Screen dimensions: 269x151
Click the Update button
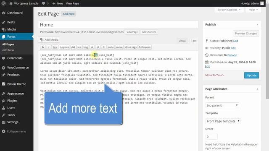(x=251, y=75)
